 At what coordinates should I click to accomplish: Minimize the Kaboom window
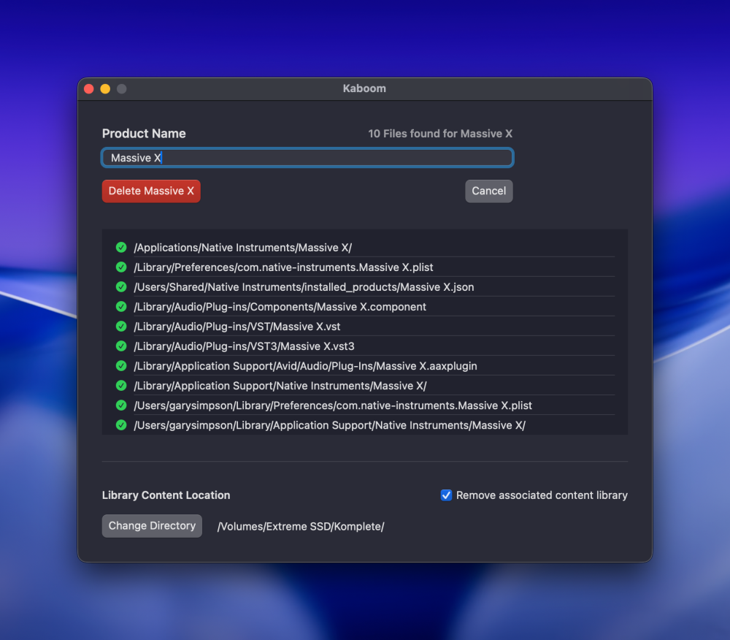pyautogui.click(x=105, y=89)
